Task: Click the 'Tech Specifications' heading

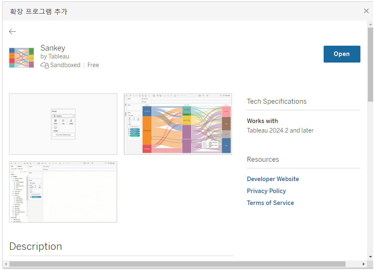Action: tap(277, 101)
